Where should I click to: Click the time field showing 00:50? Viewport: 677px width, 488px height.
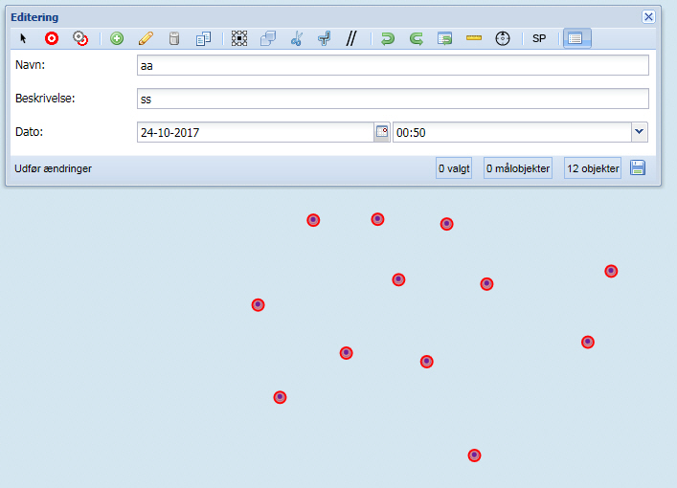[x=512, y=132]
